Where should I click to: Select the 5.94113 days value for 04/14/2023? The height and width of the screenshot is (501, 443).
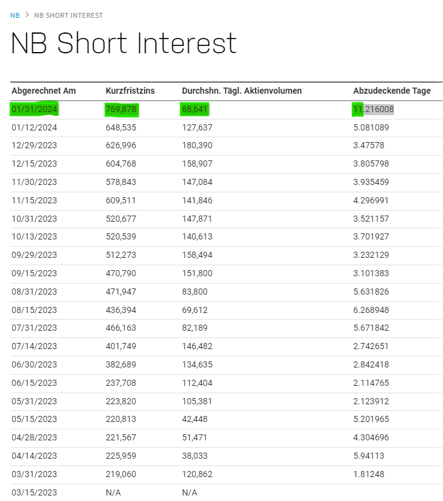point(368,456)
